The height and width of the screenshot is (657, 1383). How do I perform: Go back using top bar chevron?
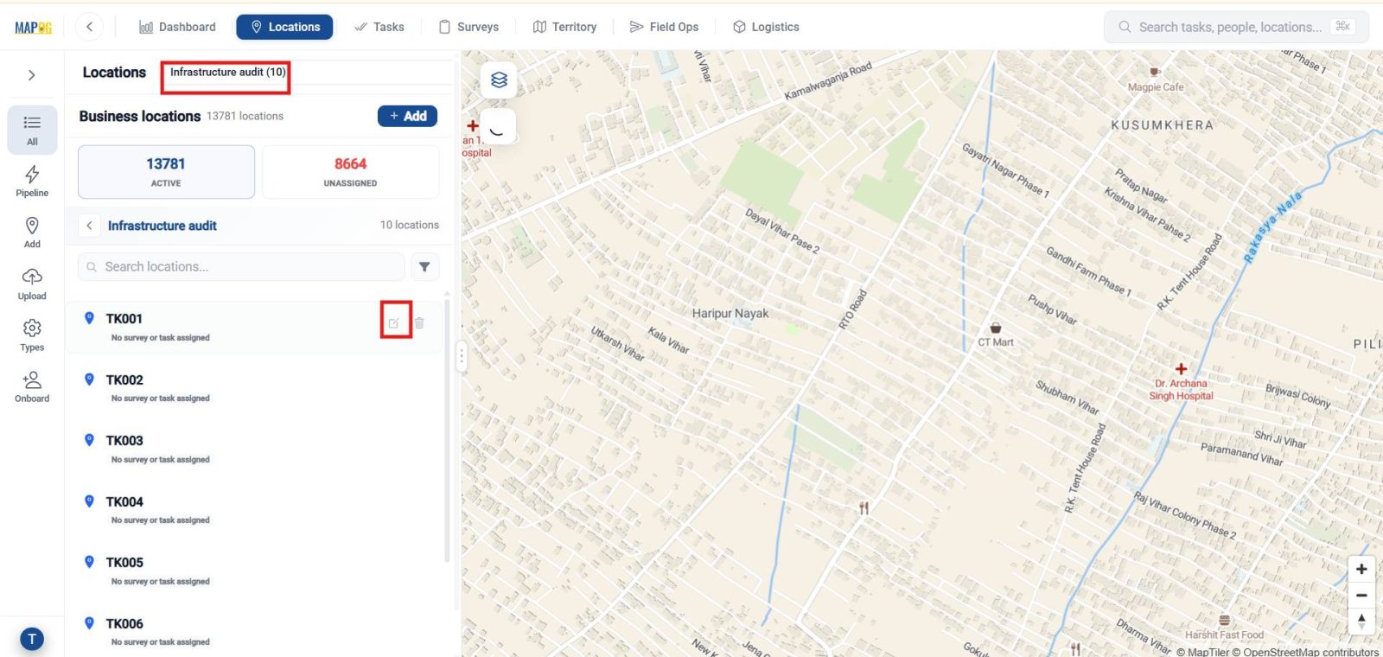(x=89, y=27)
